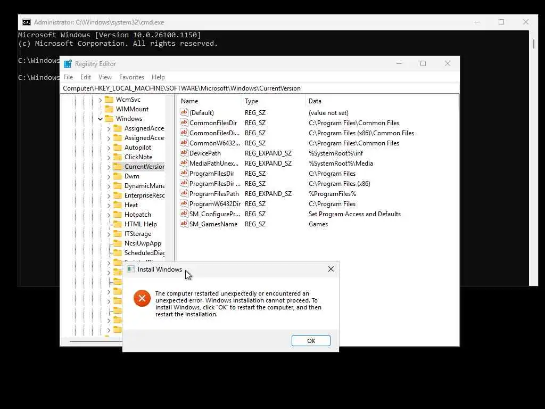Select the CommonFilesDi... value name

point(214,133)
